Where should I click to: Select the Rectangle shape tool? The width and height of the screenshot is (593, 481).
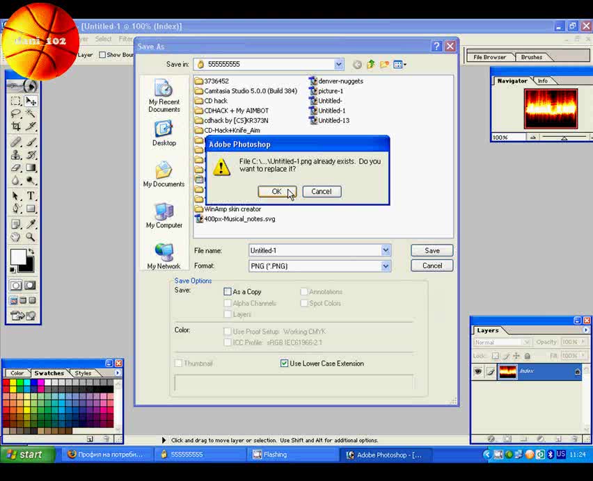pos(31,209)
